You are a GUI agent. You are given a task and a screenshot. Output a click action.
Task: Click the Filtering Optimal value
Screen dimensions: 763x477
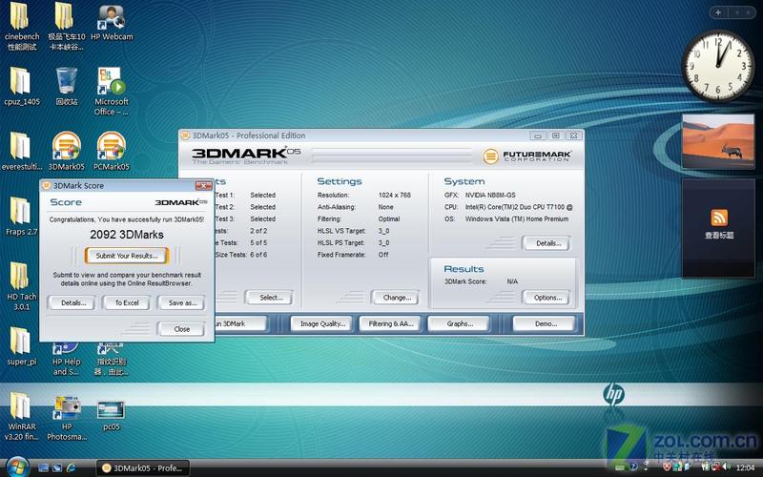pyautogui.click(x=389, y=219)
